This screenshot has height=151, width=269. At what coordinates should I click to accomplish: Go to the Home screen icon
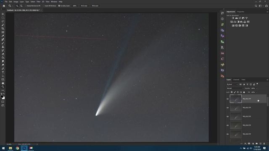click(x=4, y=6)
